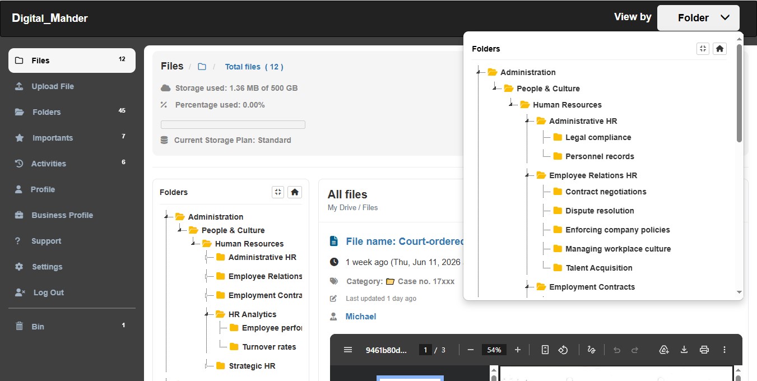Collapse HR Analytics in left folder tree
Viewport: 757px width, 381px height.
pos(207,314)
